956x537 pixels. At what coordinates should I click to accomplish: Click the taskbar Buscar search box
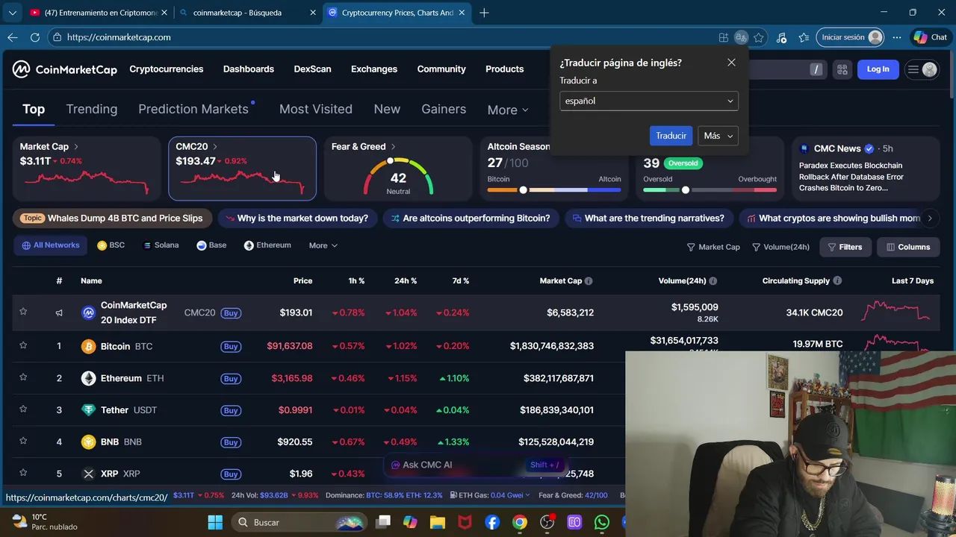tap(299, 522)
